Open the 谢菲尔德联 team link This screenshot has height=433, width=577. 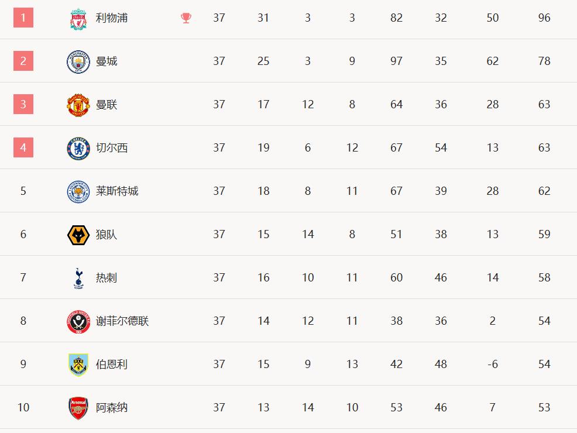click(122, 321)
